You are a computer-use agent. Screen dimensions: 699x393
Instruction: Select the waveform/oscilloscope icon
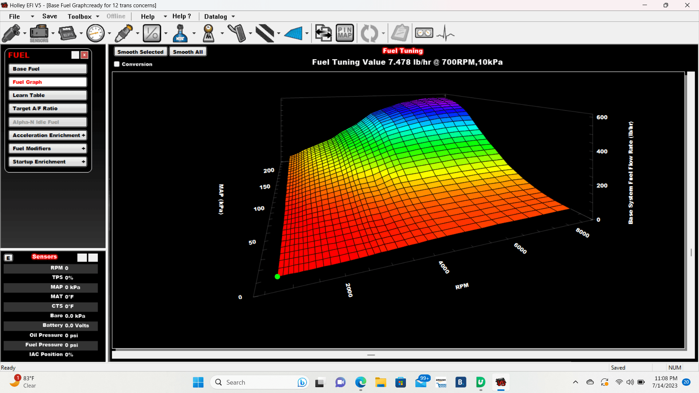click(x=445, y=33)
